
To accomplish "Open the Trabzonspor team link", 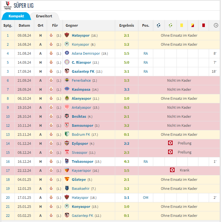I will pos(83,162).
